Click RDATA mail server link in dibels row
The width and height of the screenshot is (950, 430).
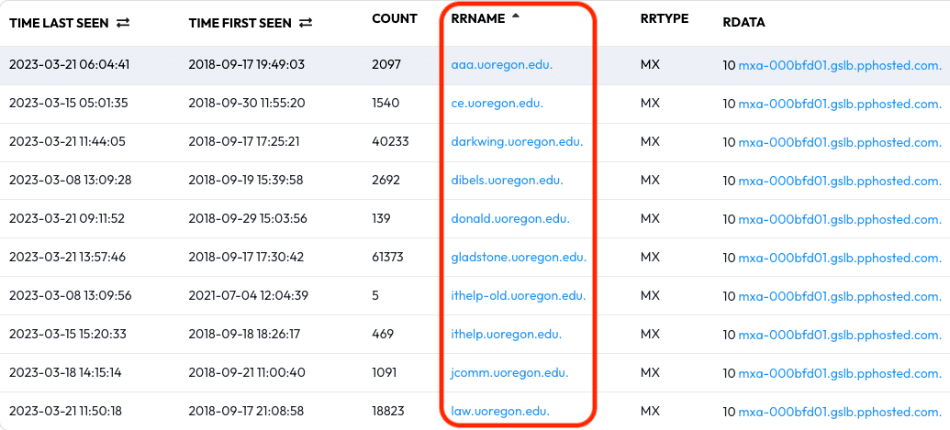[841, 180]
